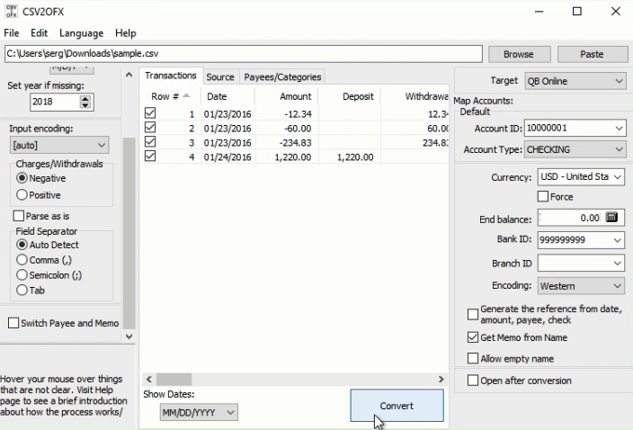Open the End balance calculator icon

611,217
